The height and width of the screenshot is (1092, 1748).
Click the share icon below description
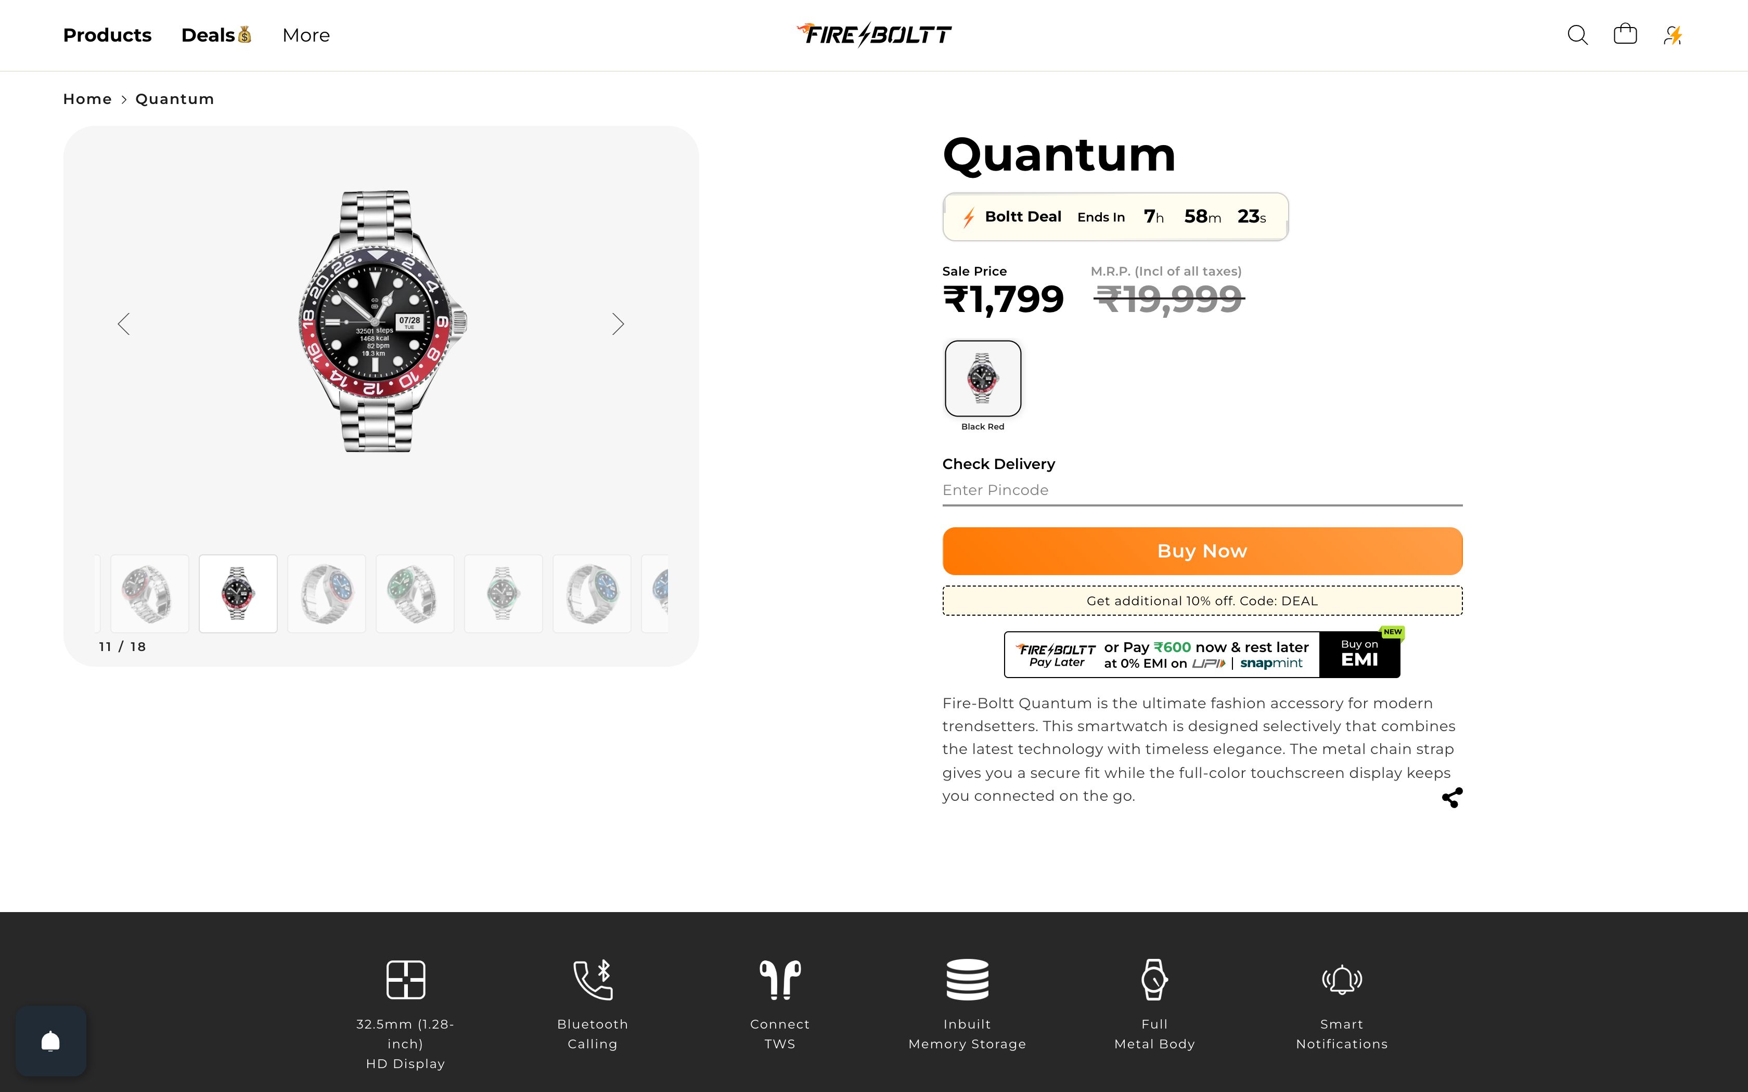coord(1452,797)
